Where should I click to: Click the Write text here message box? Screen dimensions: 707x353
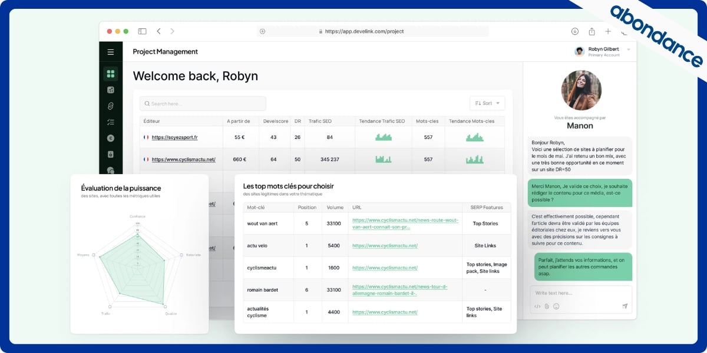coord(581,293)
